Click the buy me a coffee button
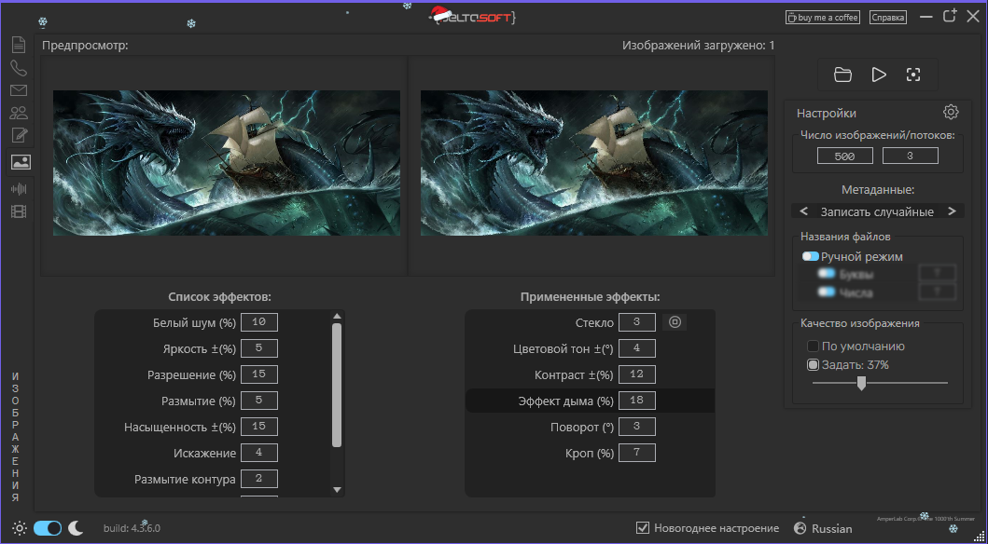This screenshot has width=988, height=544. tap(822, 17)
